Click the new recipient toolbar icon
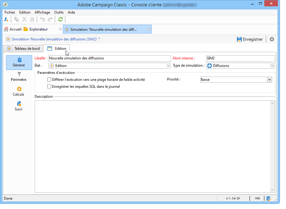 6,19
